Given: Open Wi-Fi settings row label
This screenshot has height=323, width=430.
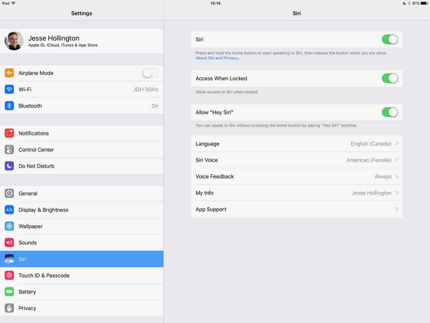Looking at the screenshot, I should (x=25, y=90).
